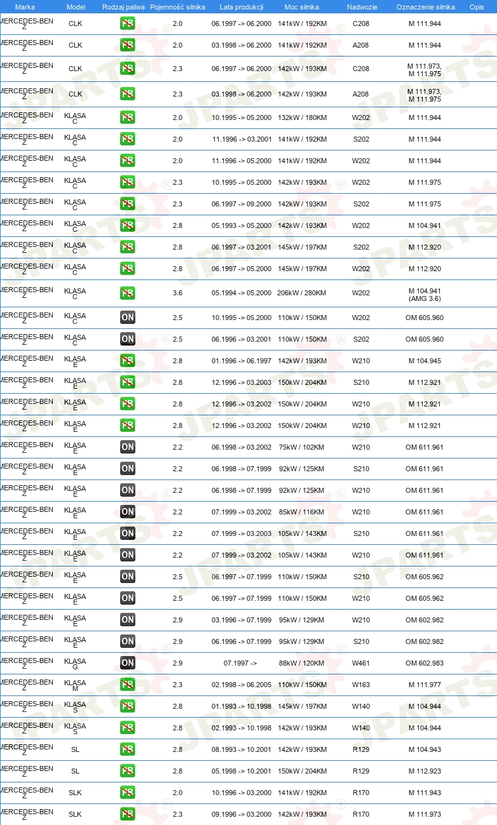This screenshot has width=497, height=825.
Task: Click the production years 08.1993 -> 10.2001
Action: 242,750
